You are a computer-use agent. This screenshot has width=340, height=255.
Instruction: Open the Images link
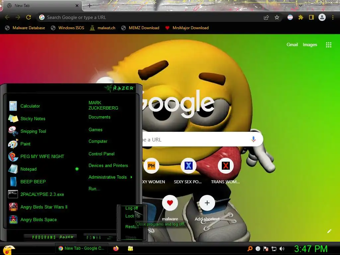pos(310,45)
